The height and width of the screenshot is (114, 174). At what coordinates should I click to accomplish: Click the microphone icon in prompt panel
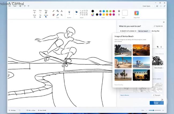coord(161,47)
